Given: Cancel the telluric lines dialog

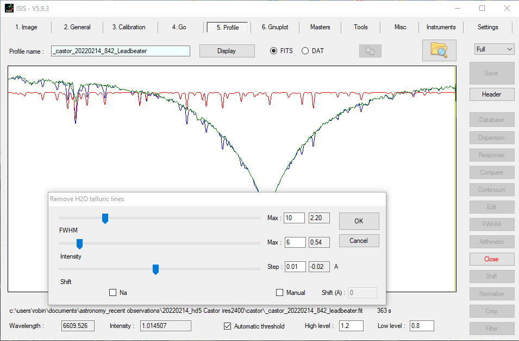Looking at the screenshot, I should click(359, 241).
